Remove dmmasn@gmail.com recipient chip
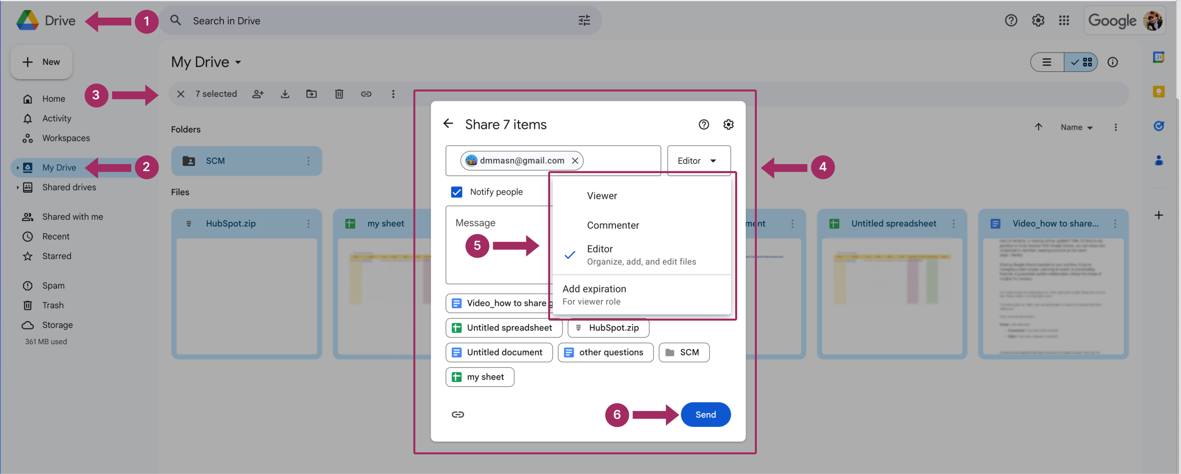This screenshot has width=1181, height=474. point(575,161)
